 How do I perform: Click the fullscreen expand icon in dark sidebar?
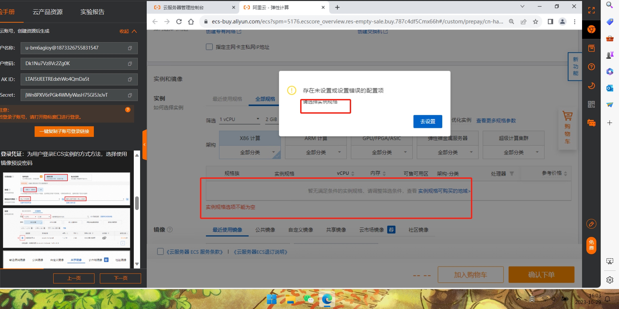[591, 10]
